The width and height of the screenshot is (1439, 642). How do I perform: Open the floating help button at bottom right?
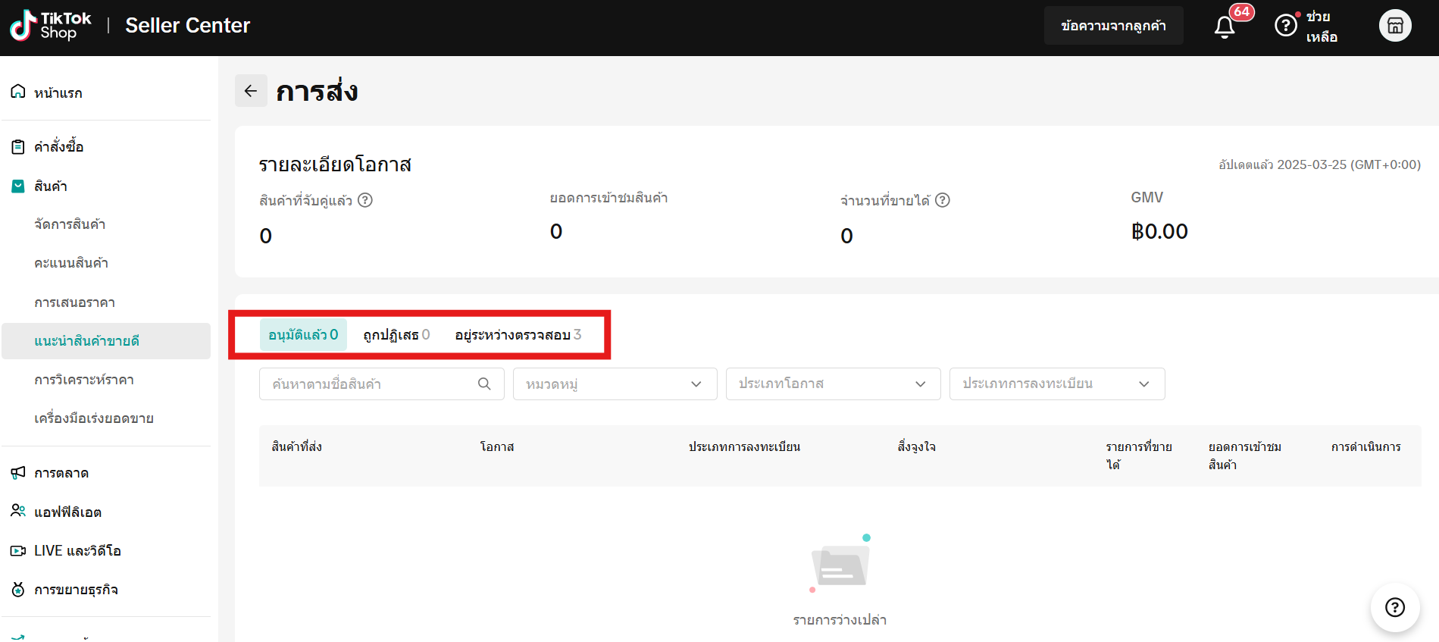(1394, 607)
